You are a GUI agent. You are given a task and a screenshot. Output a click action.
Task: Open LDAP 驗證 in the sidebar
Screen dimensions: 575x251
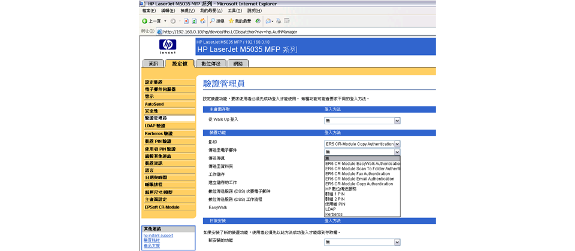pos(170,126)
